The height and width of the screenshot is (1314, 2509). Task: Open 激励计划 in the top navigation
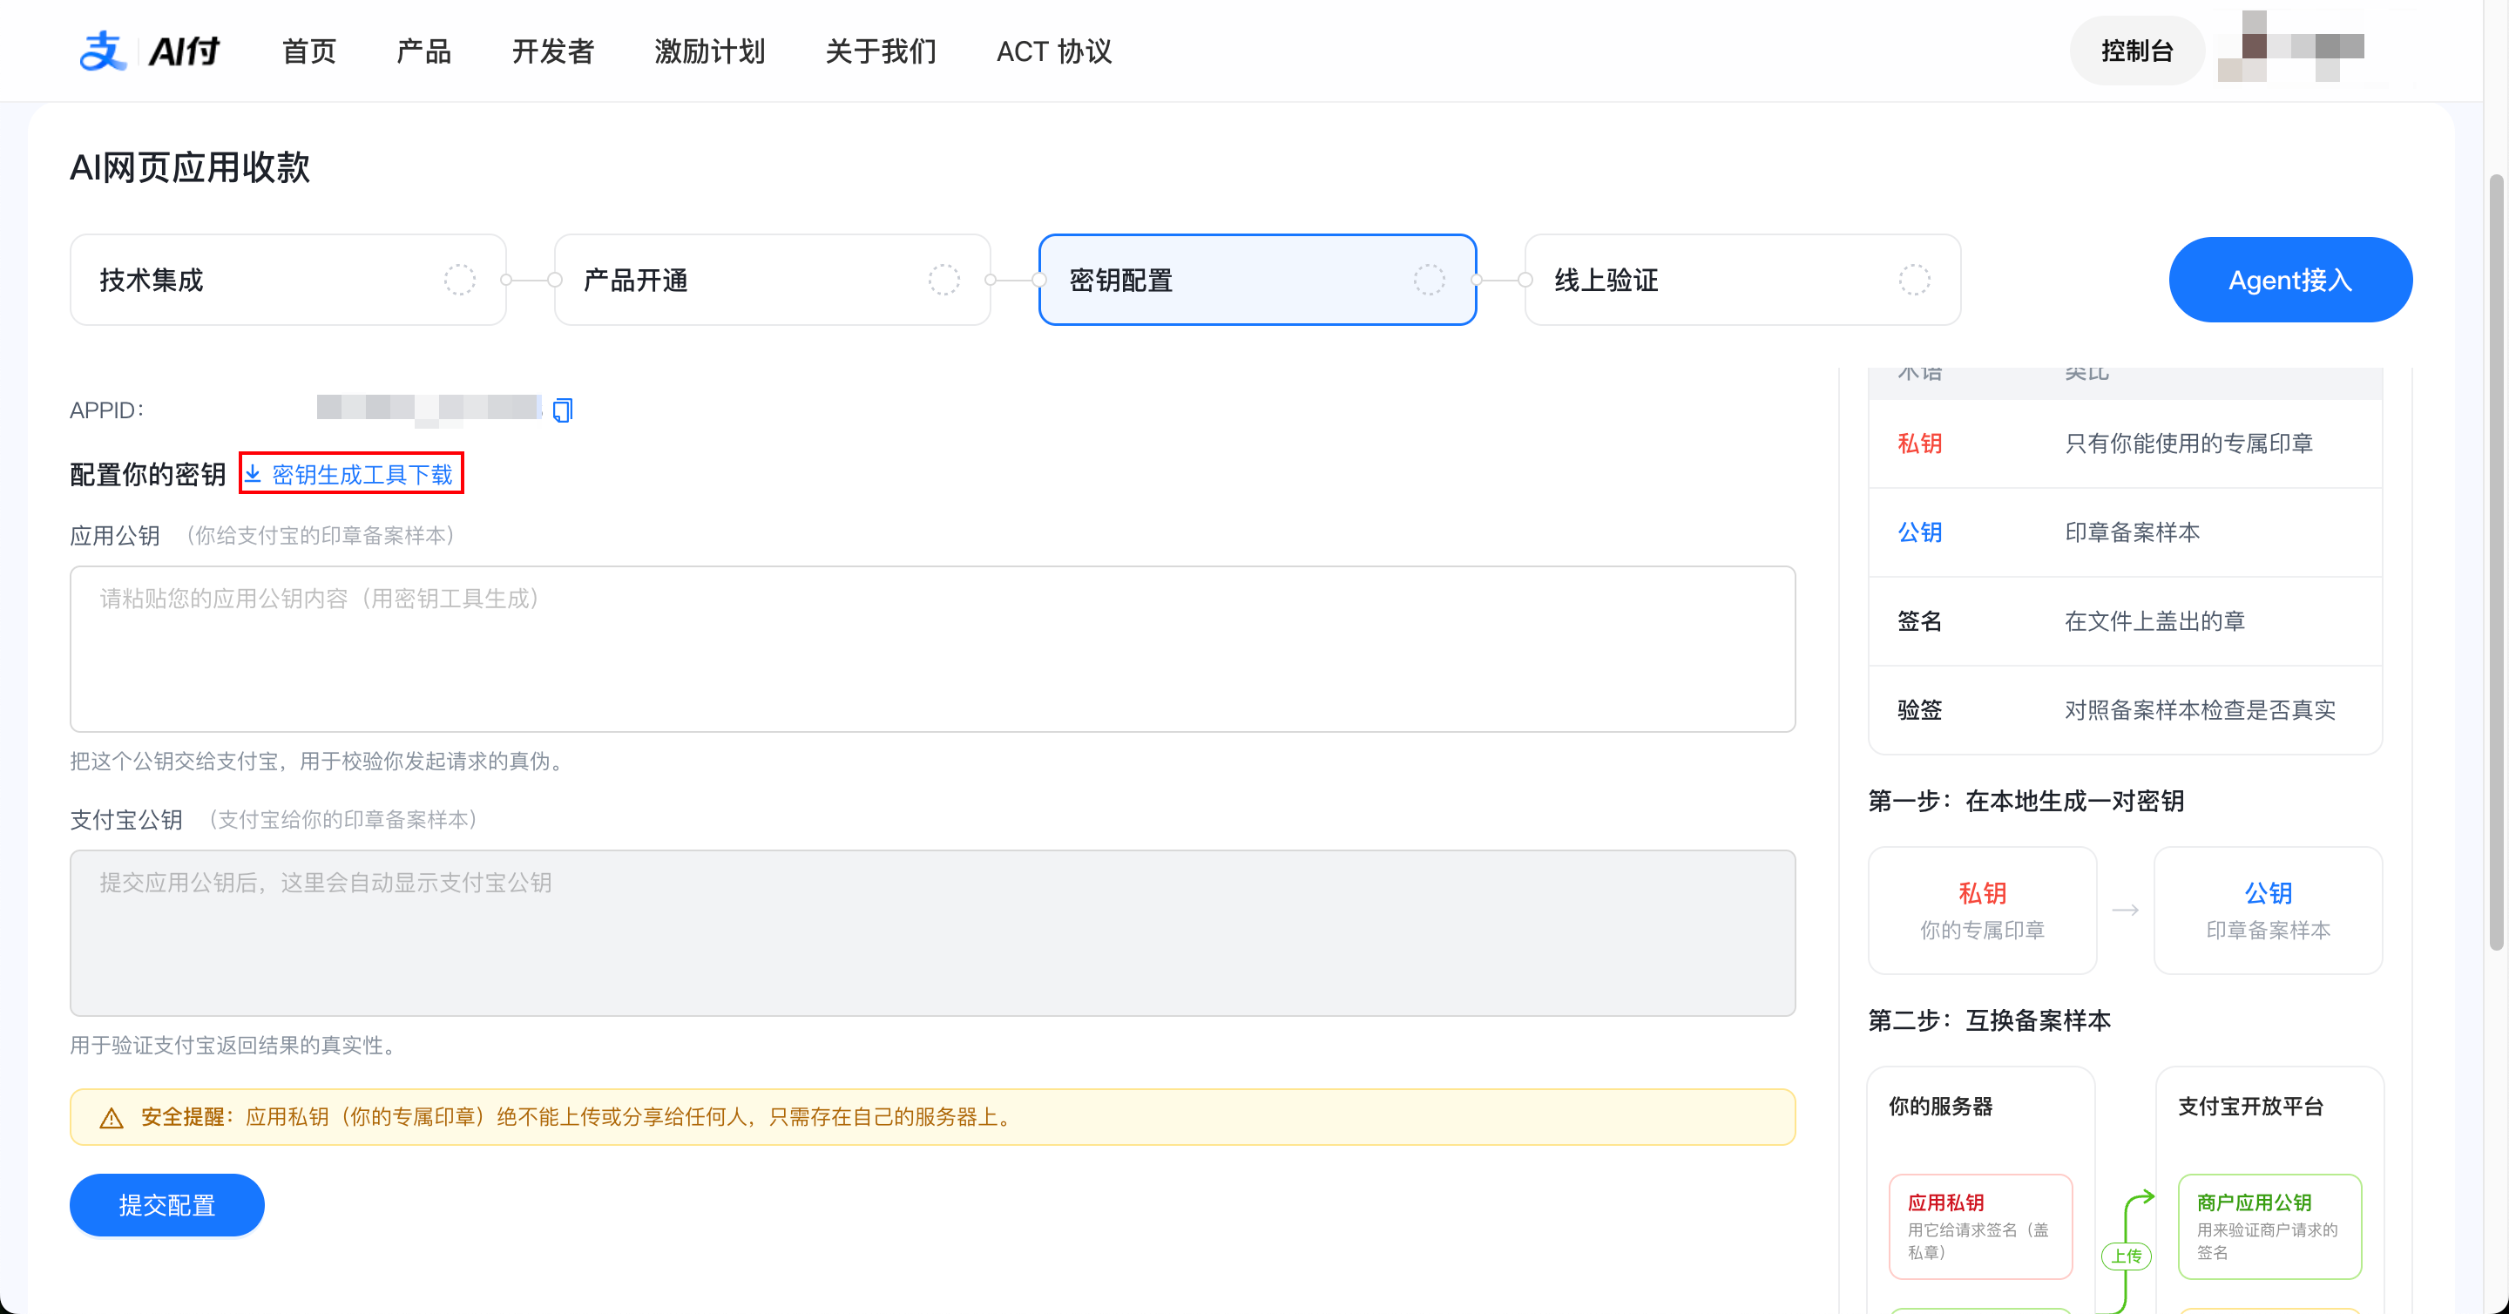tap(710, 51)
